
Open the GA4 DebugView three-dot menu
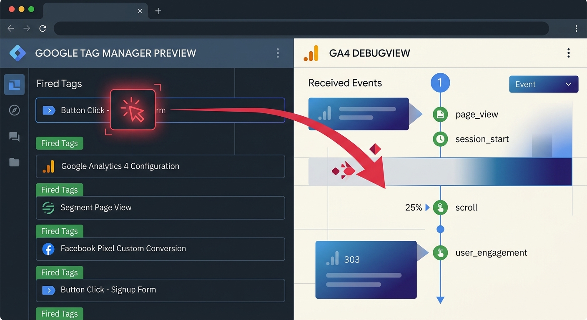pyautogui.click(x=568, y=53)
